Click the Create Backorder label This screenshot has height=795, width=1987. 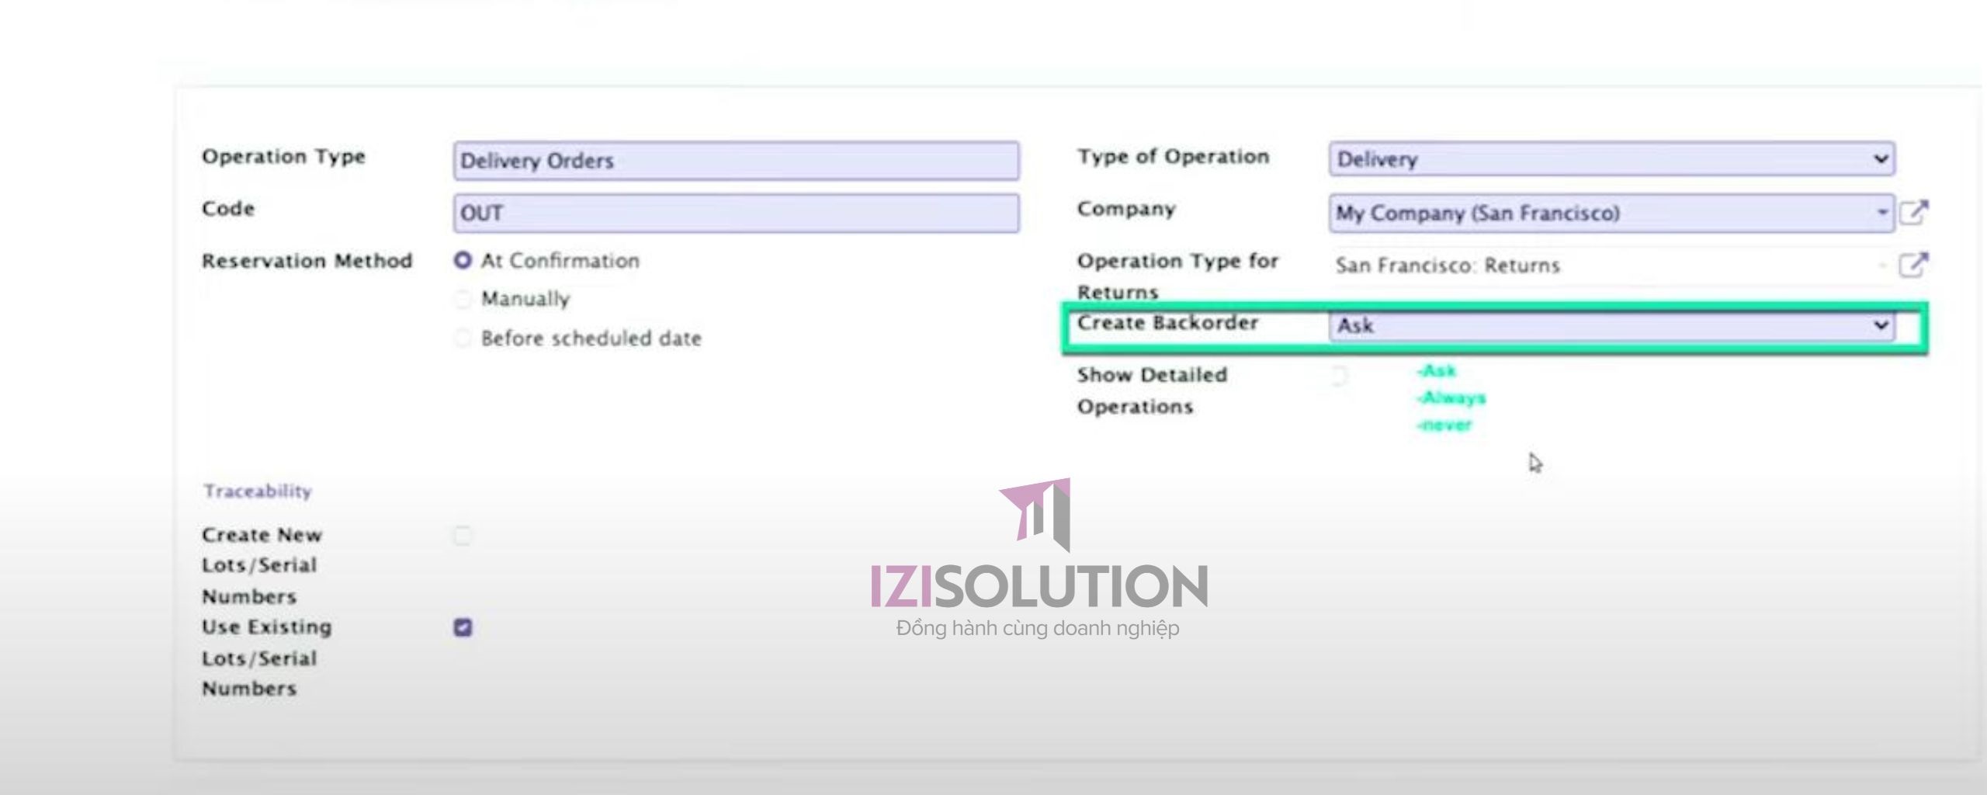(1167, 323)
